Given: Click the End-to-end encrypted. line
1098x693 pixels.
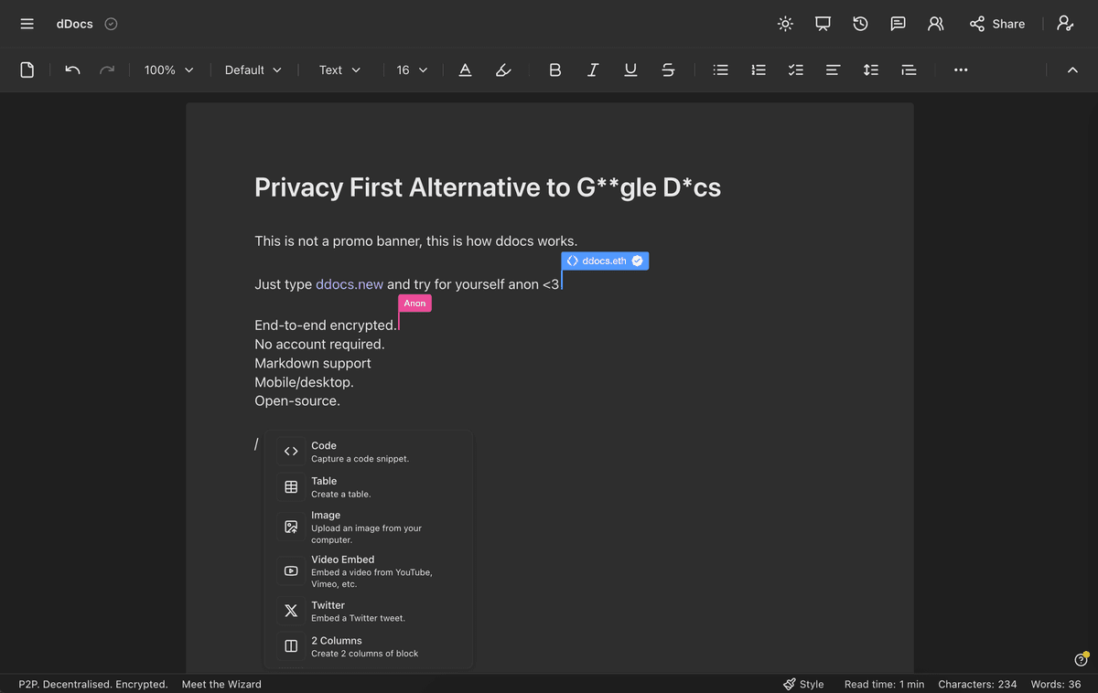Looking at the screenshot, I should point(326,325).
